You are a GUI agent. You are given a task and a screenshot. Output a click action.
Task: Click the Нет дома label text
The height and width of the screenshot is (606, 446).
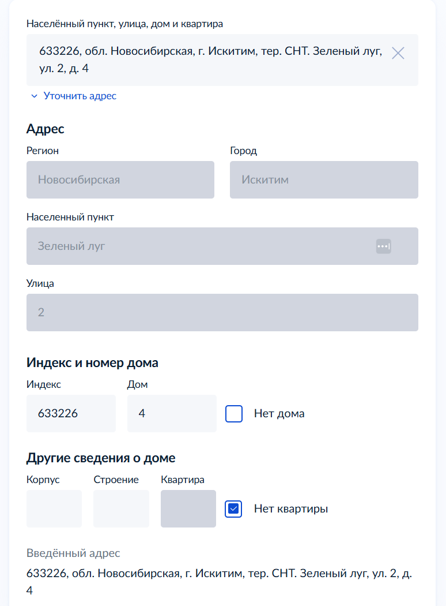[279, 414]
